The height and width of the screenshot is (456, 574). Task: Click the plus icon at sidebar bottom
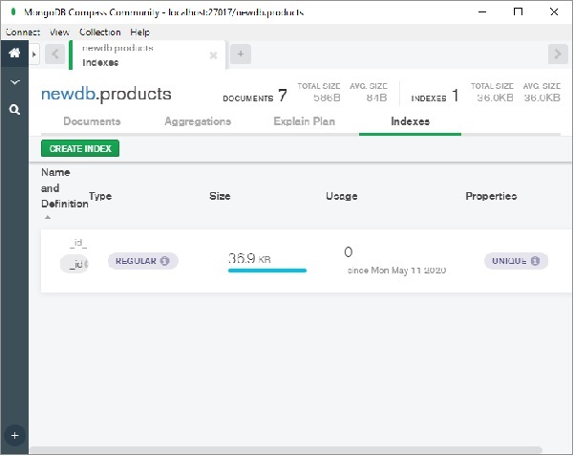[x=14, y=435]
